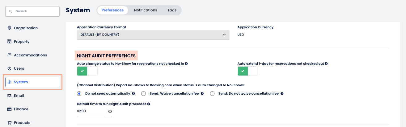The image size is (406, 127).
Task: Click the Products cart icon
Action: click(x=9, y=123)
